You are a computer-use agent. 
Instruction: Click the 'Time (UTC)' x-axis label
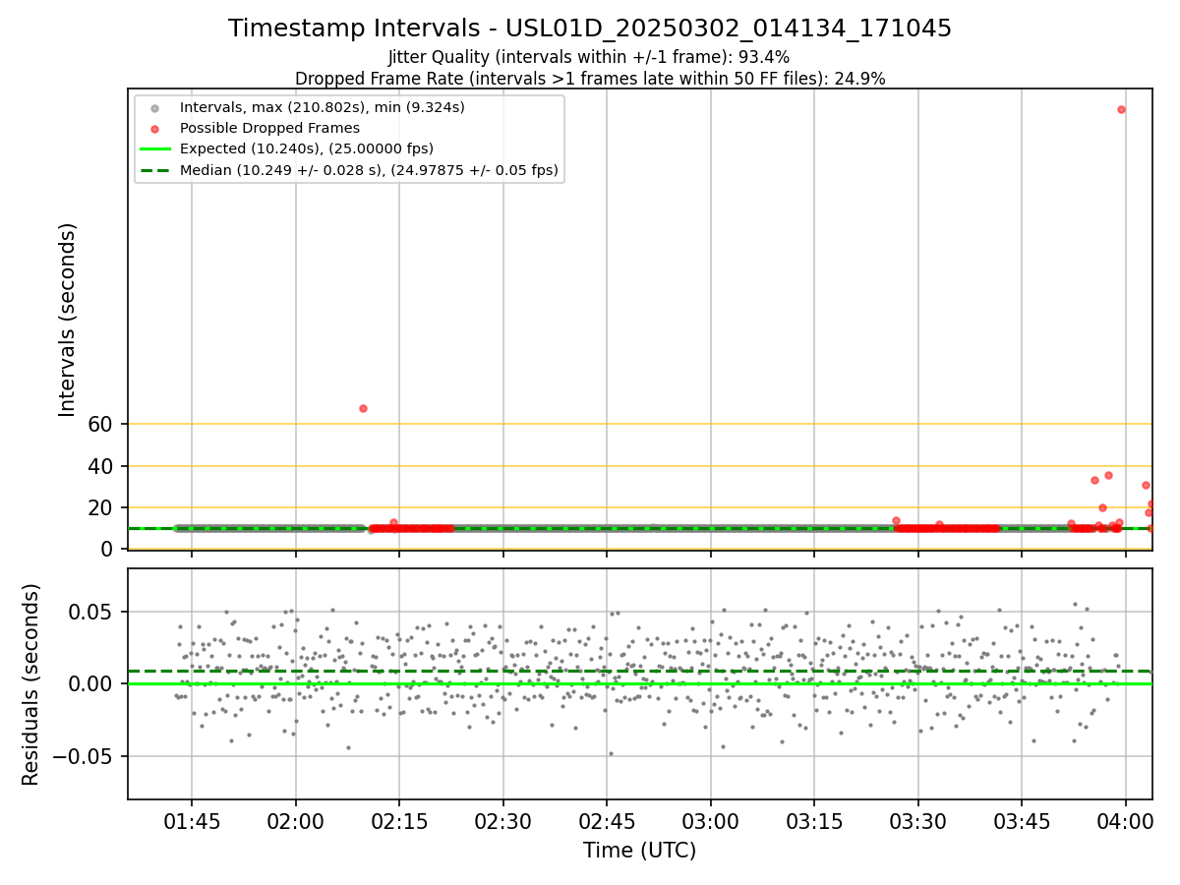click(640, 850)
